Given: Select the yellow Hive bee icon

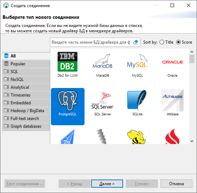Looking at the screenshot, I should (x=136, y=137).
